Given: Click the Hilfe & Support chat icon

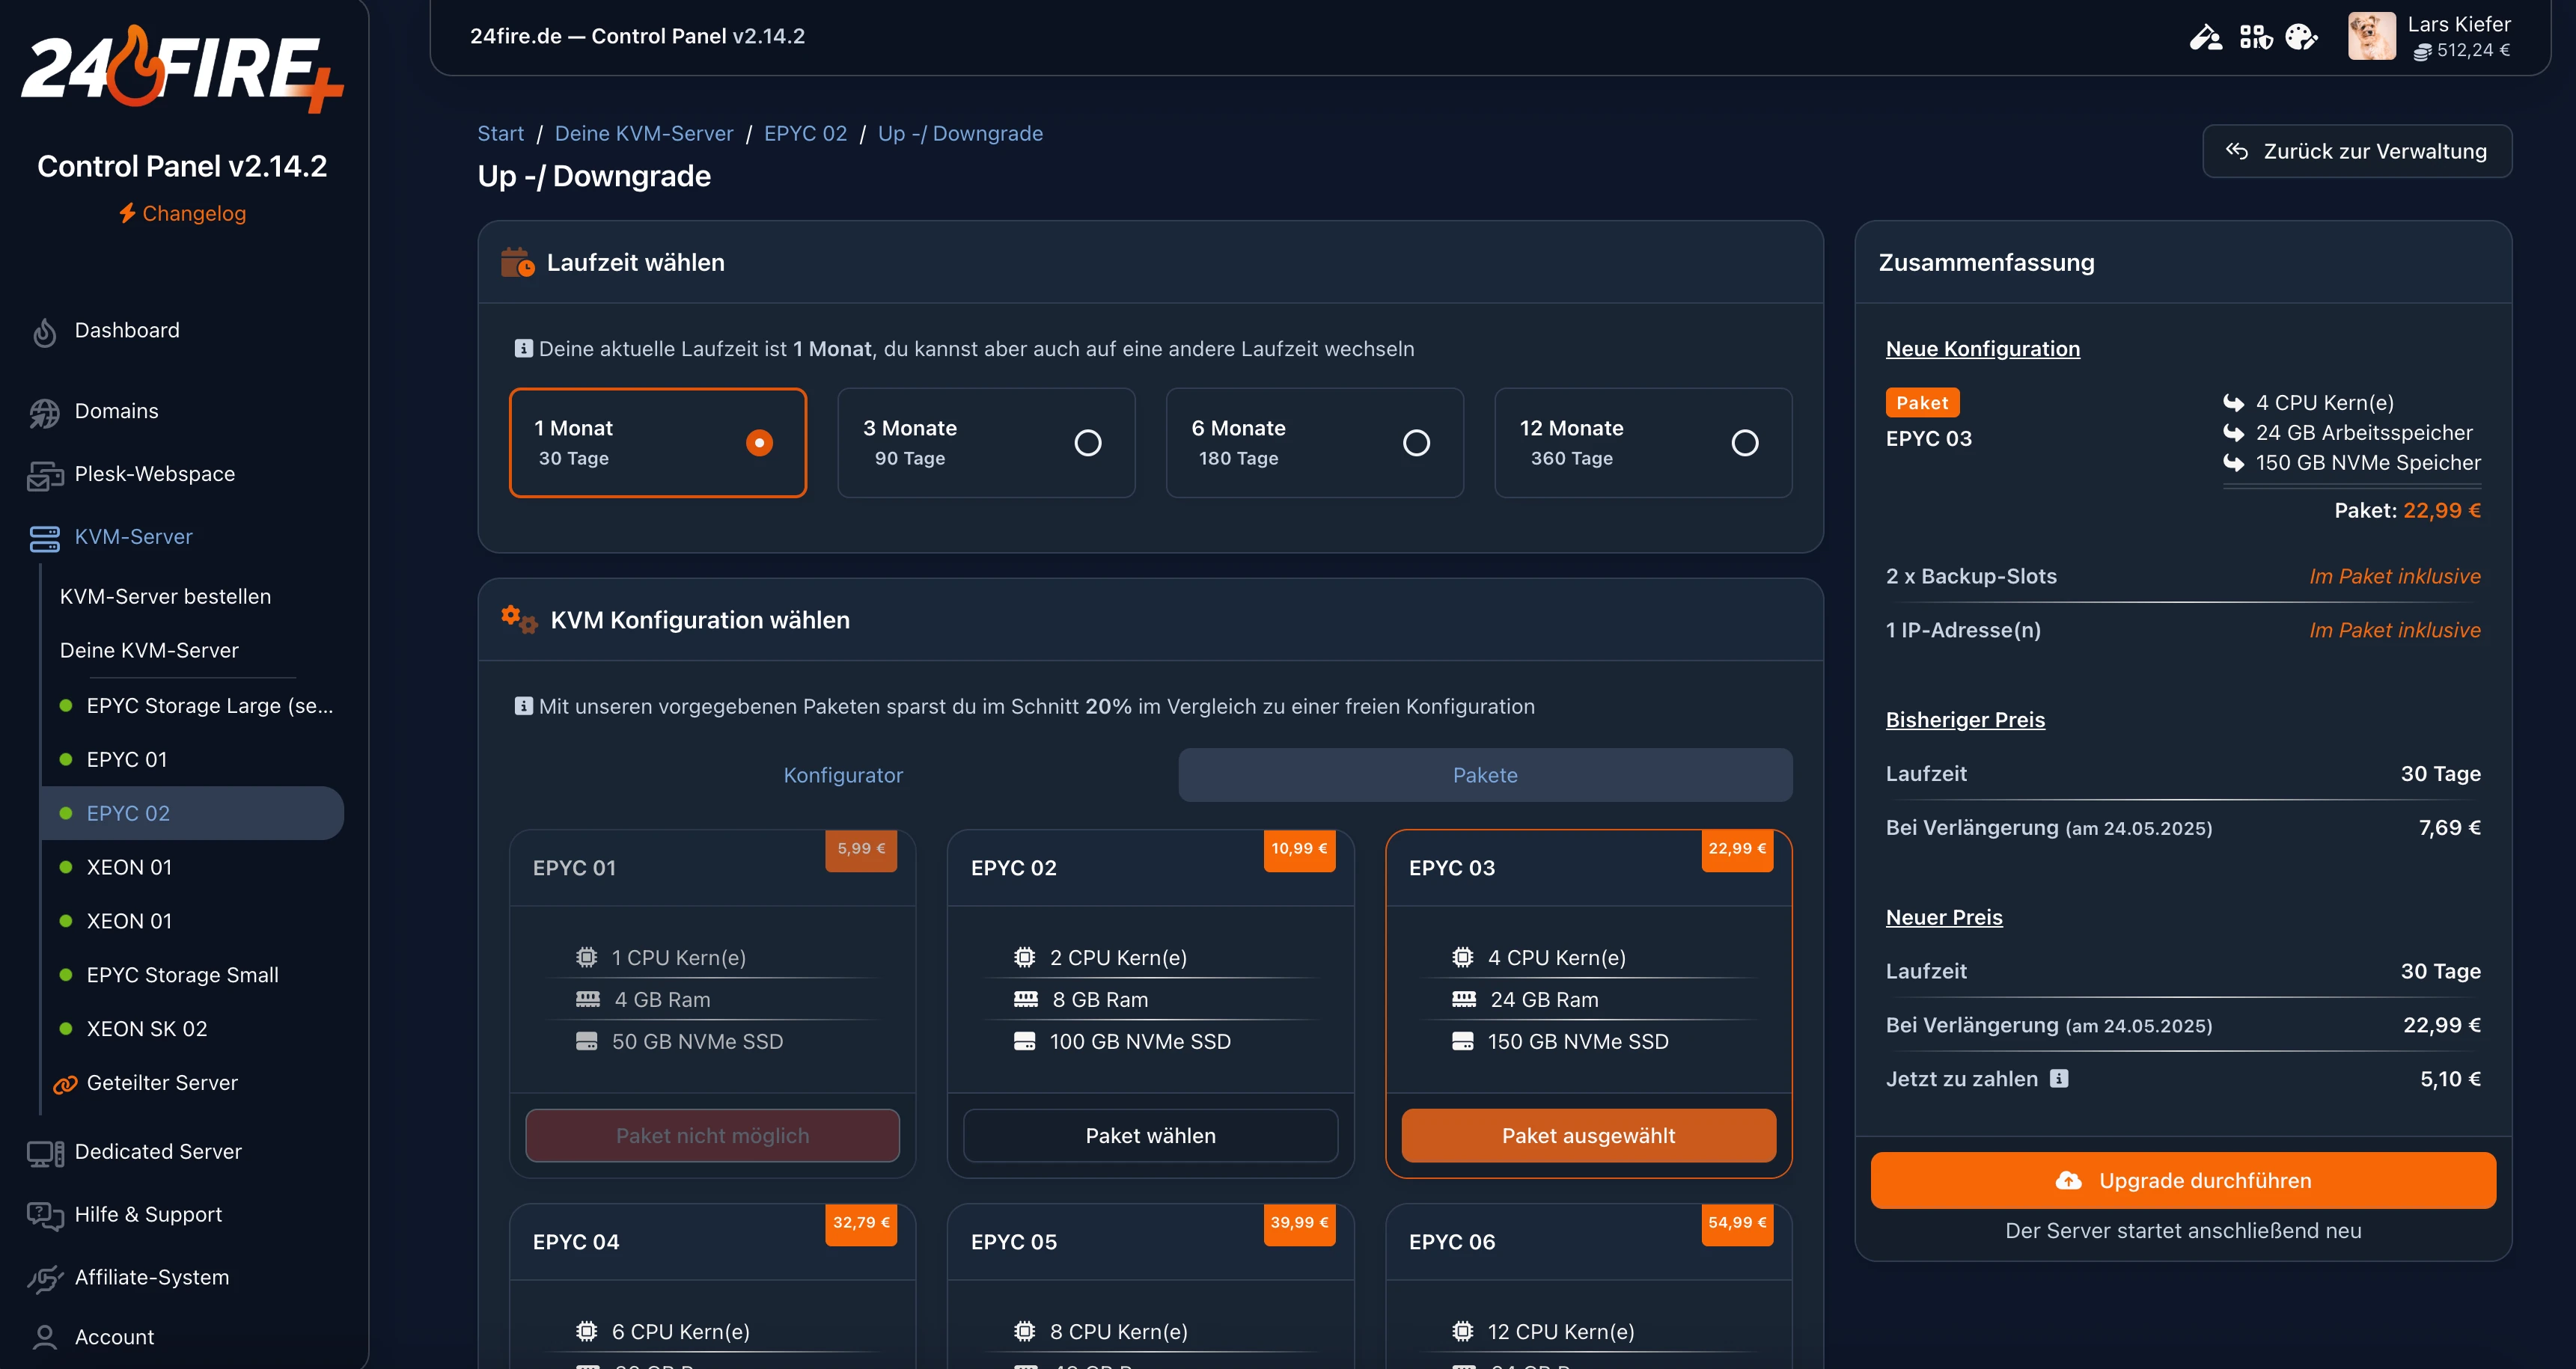Looking at the screenshot, I should 45,1215.
